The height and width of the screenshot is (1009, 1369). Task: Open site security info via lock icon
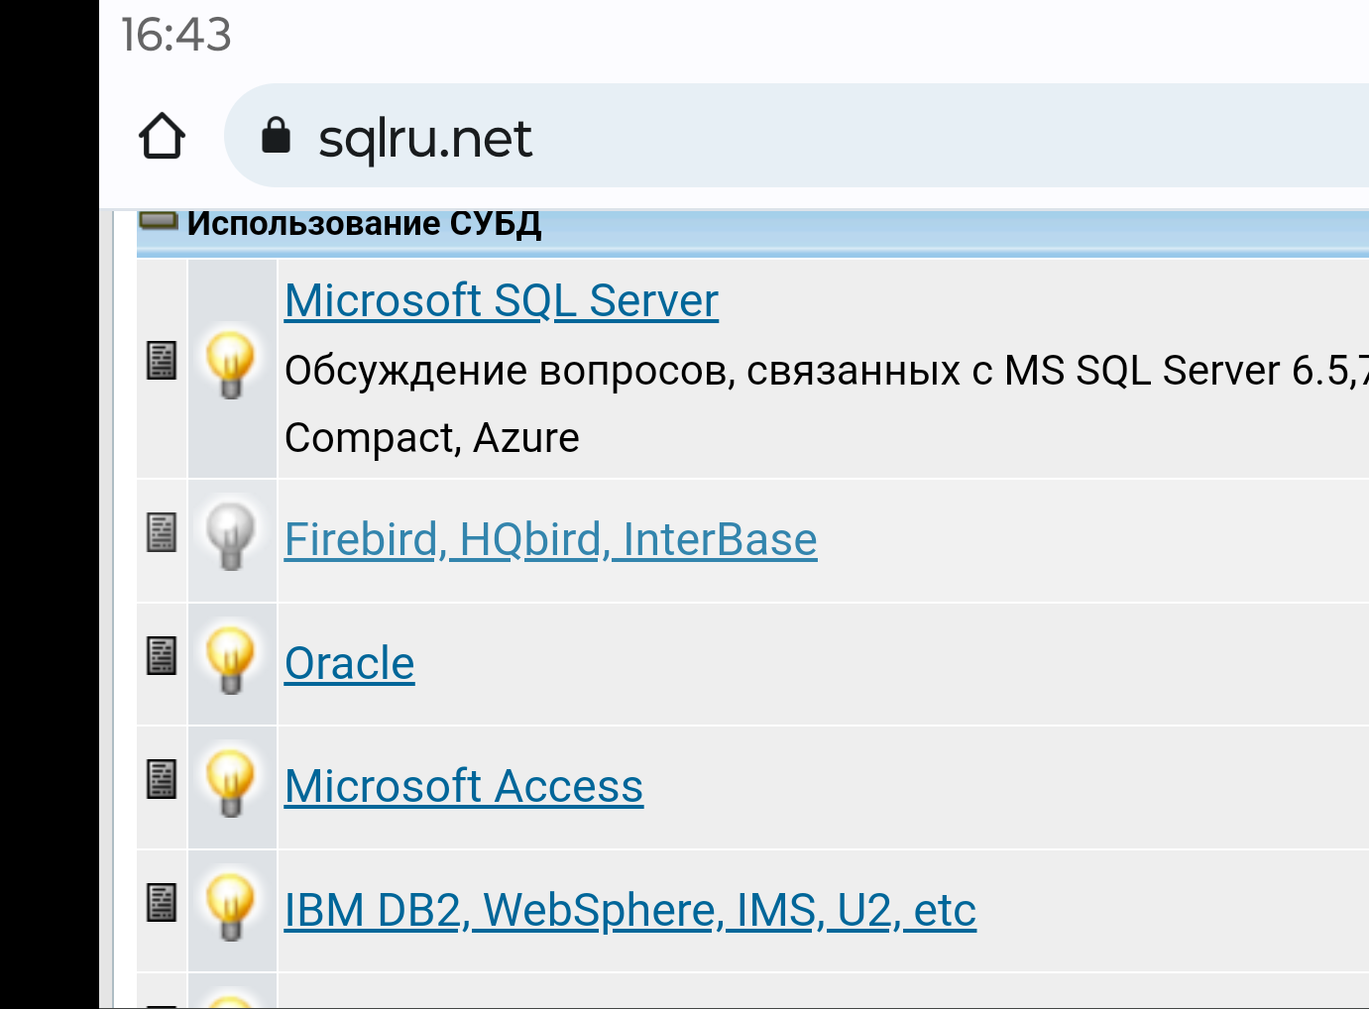tap(276, 136)
